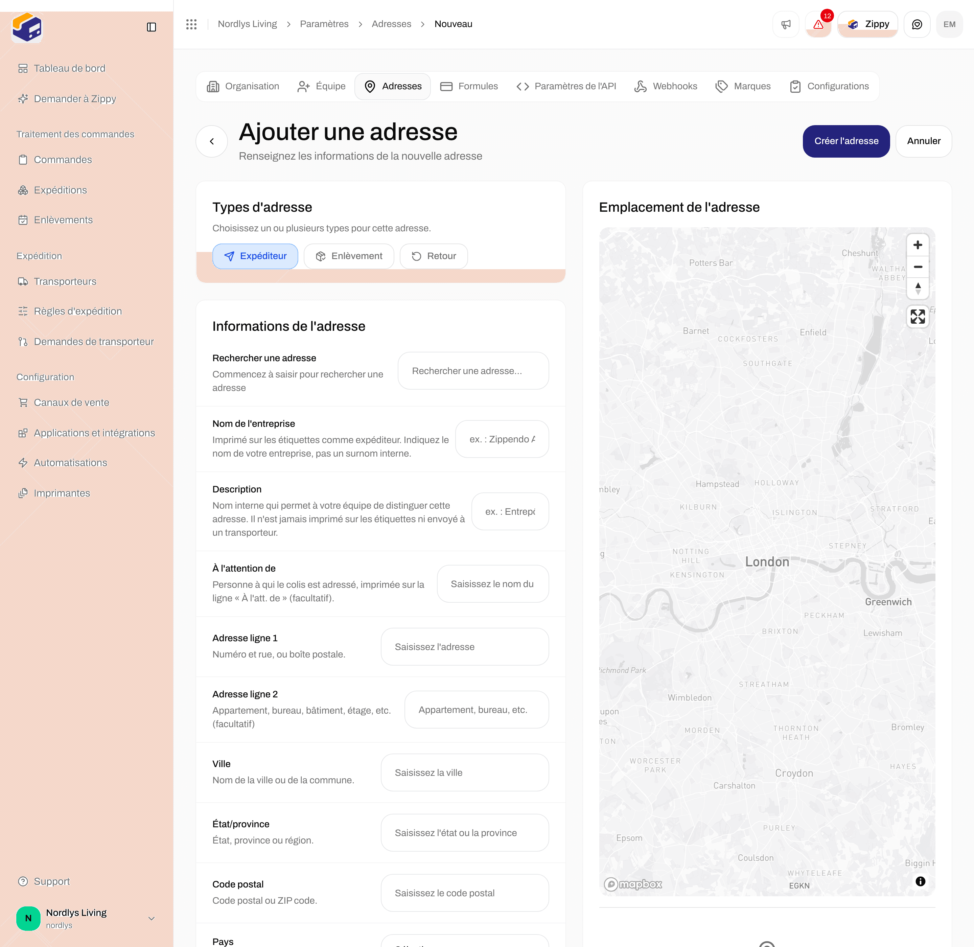Focus the Rechercher une adresse field
Screen dimensions: 974x947
coord(473,371)
